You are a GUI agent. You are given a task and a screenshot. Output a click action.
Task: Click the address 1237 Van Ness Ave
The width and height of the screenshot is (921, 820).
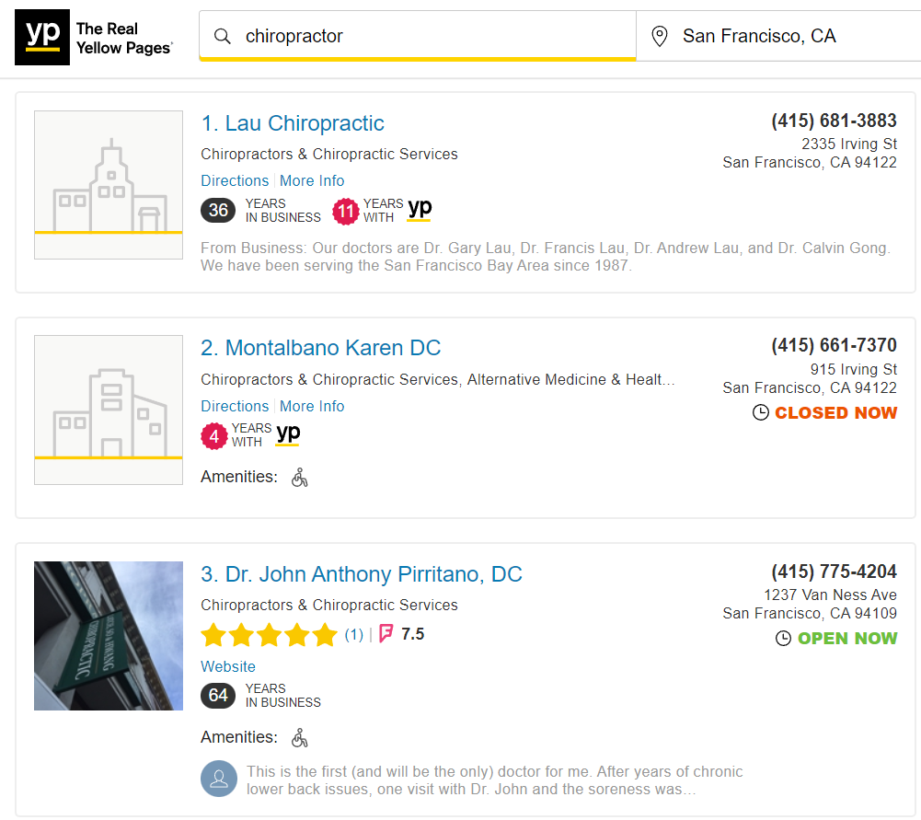click(830, 595)
